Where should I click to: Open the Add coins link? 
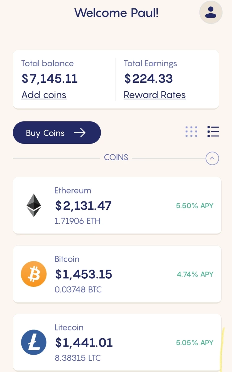[x=44, y=95]
